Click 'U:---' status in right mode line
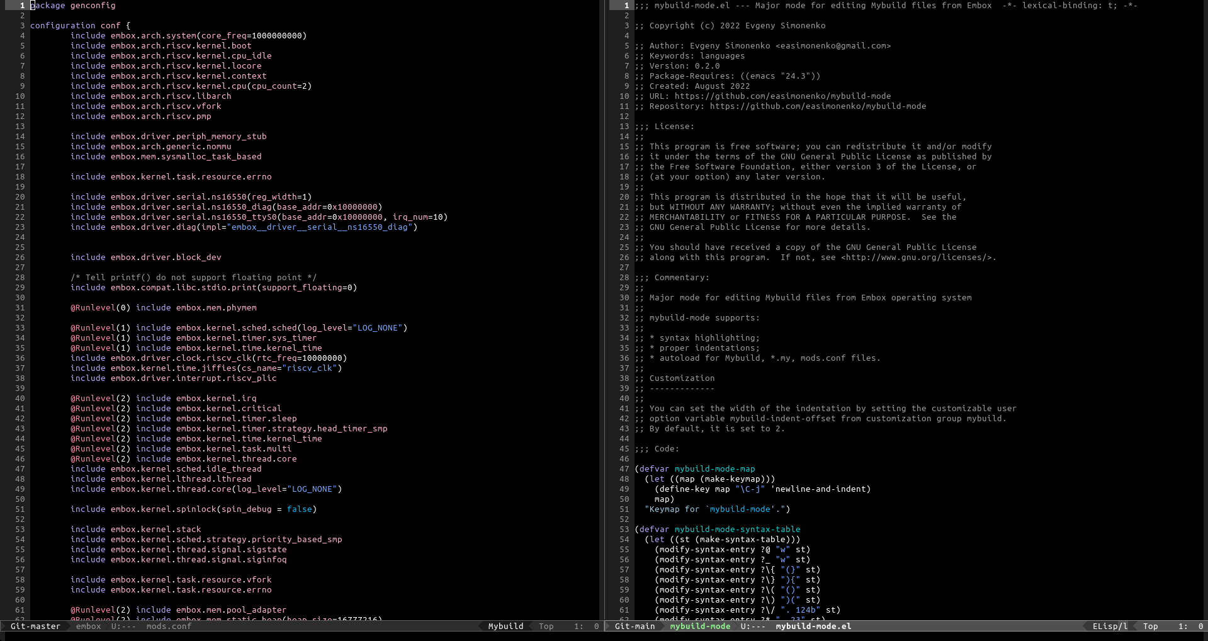 click(x=753, y=627)
